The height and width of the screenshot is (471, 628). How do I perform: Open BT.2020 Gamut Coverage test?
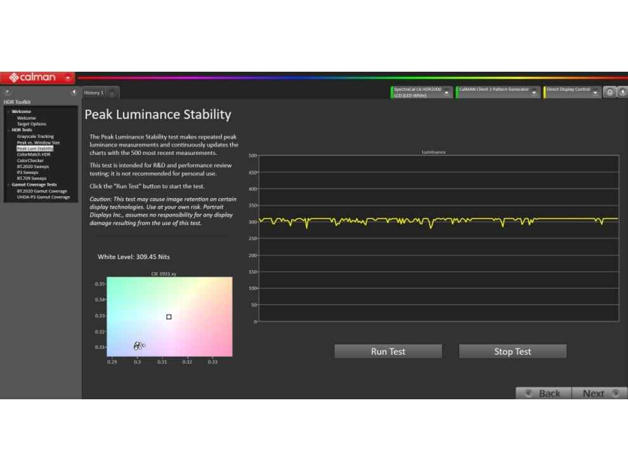[42, 191]
